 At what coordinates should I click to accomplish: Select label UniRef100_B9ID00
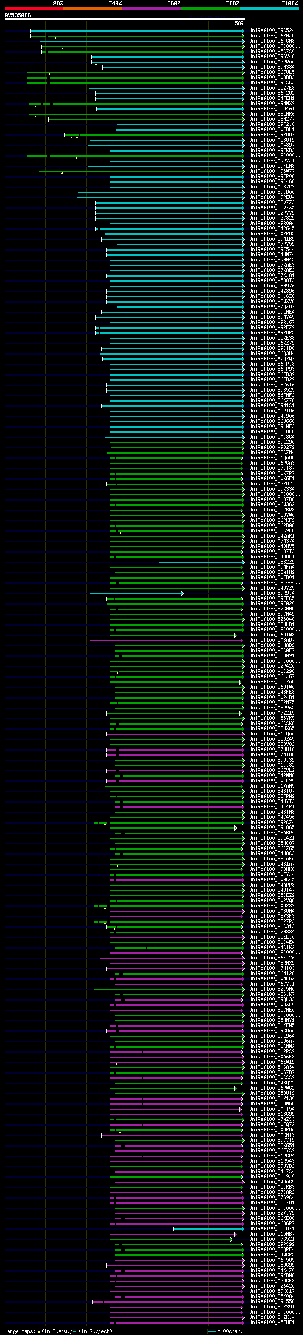272,192
